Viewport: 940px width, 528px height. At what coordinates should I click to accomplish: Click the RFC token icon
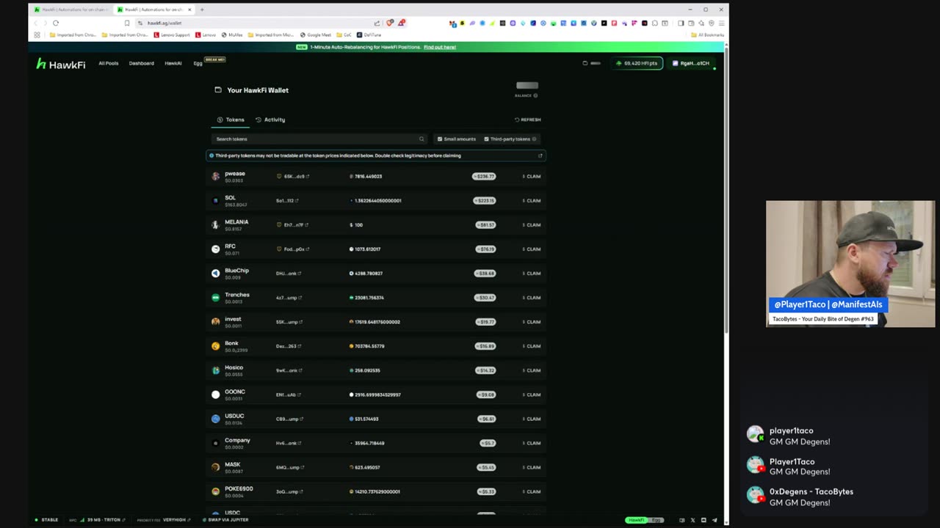pyautogui.click(x=215, y=249)
